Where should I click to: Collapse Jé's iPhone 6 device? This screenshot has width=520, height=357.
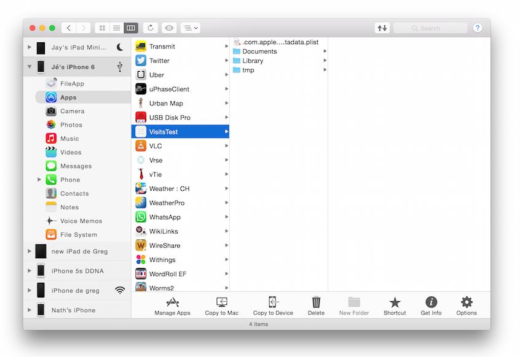click(x=30, y=67)
